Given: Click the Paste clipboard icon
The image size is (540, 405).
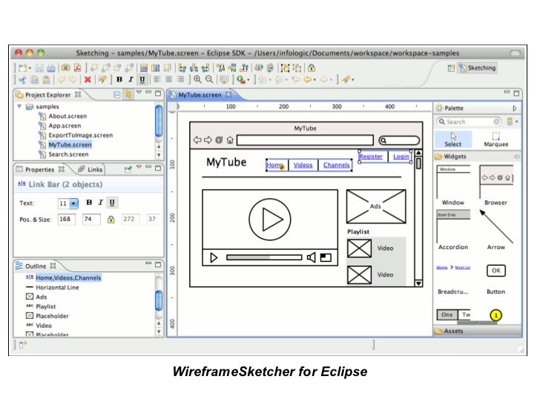Looking at the screenshot, I should (x=46, y=80).
